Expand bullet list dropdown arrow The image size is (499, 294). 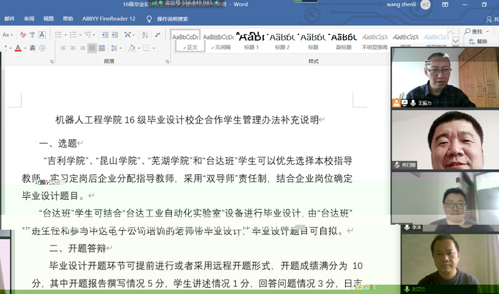65,35
